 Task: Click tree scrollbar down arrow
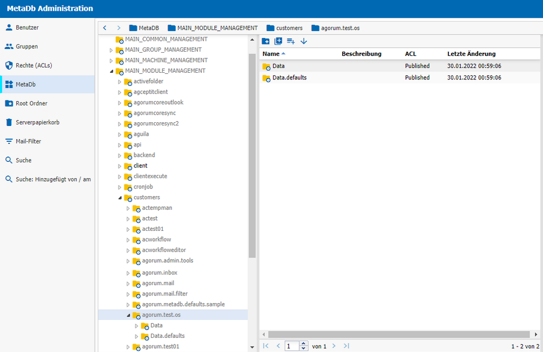point(252,347)
